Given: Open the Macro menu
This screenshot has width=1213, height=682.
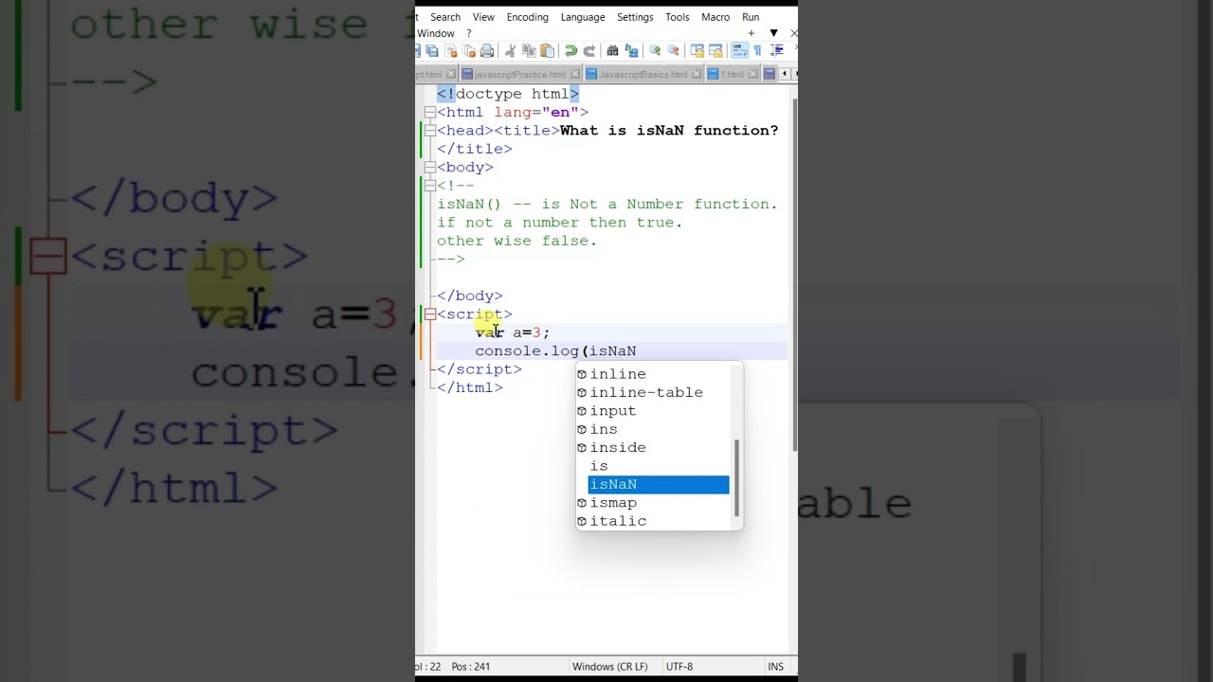Looking at the screenshot, I should tap(715, 17).
